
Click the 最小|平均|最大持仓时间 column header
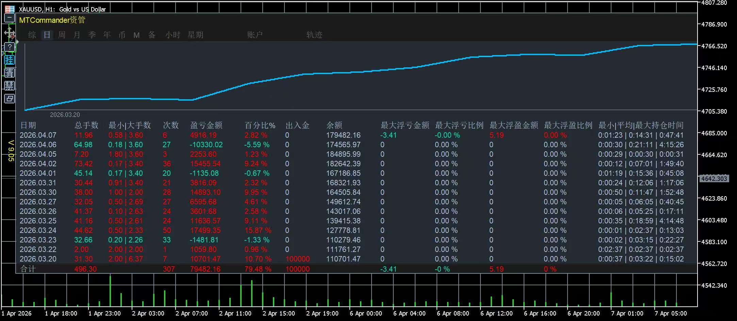pos(641,125)
